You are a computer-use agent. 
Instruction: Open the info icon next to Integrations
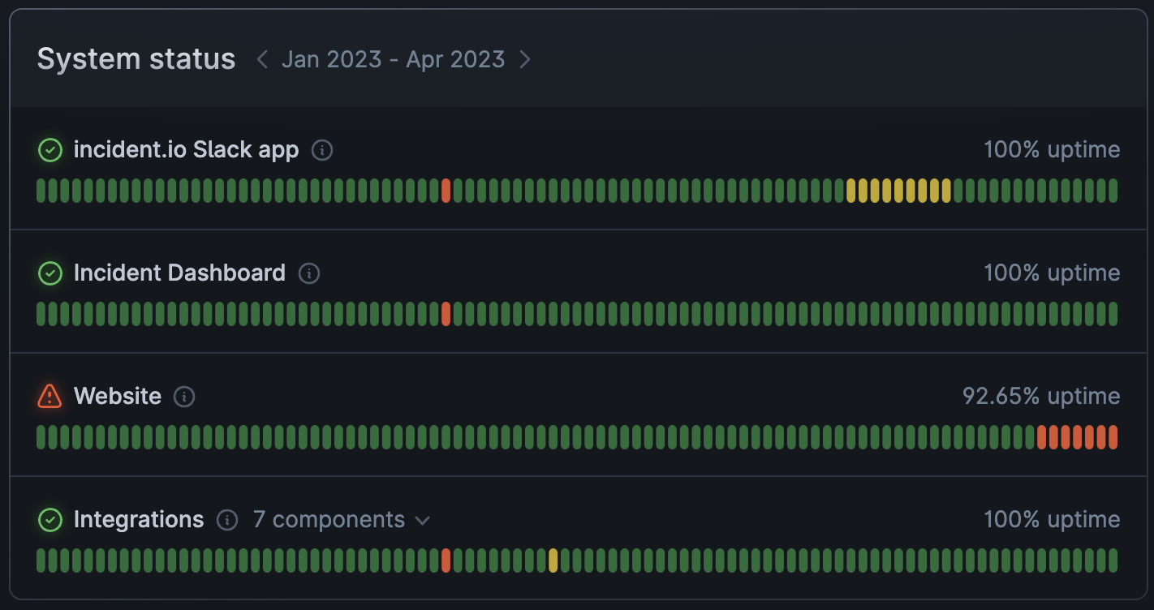point(228,521)
